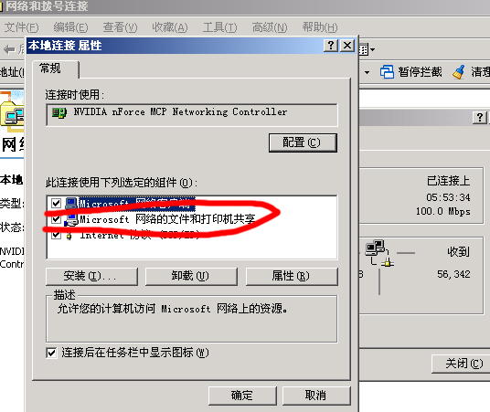Click the 暂停拦截 toolbar icon
This screenshot has height=412, width=490.
tap(387, 72)
